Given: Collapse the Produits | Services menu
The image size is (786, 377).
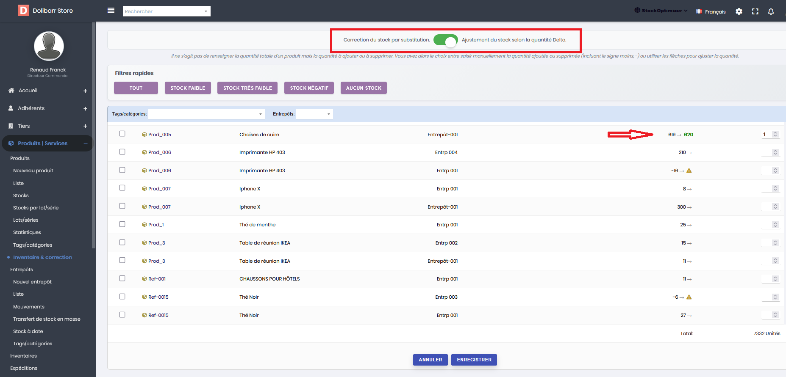Looking at the screenshot, I should (x=85, y=144).
